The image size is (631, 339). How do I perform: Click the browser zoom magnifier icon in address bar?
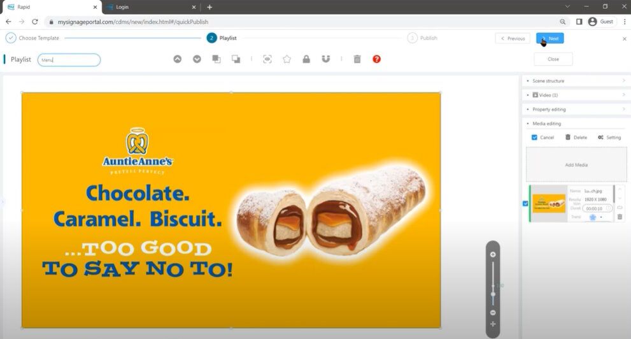(x=563, y=22)
